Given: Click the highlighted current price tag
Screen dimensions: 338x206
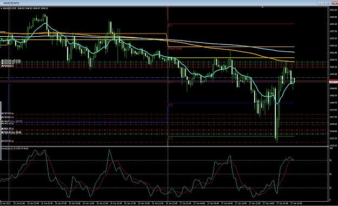Looking at the screenshot, I should click(x=334, y=82).
